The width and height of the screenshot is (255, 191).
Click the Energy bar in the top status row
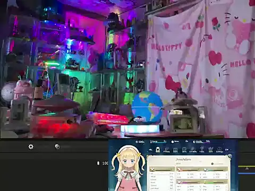[158, 142]
